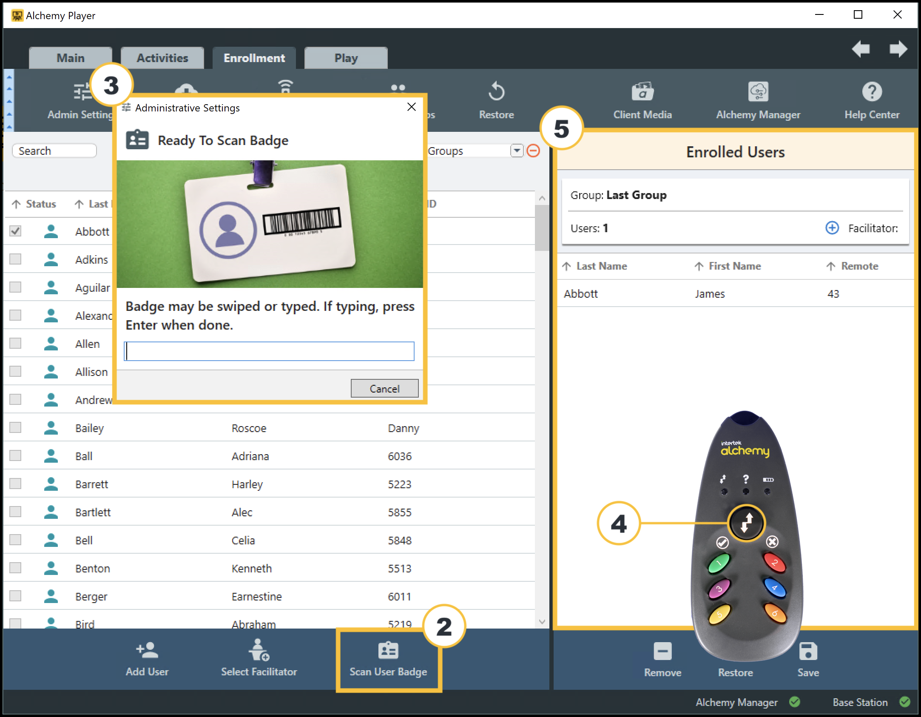The width and height of the screenshot is (921, 717).
Task: Sort enrolled users by Remote
Action: tap(852, 266)
